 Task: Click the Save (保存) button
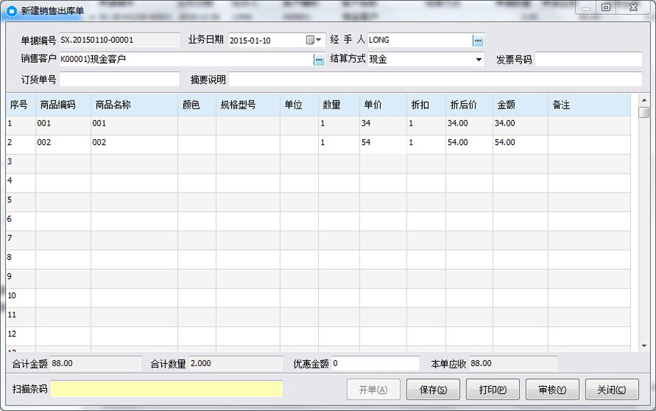(x=433, y=390)
